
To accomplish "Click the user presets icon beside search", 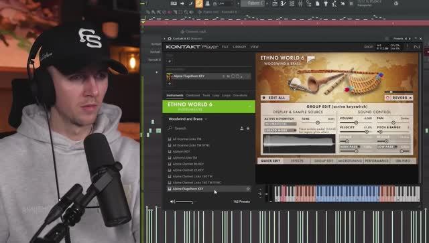I will (242, 129).
